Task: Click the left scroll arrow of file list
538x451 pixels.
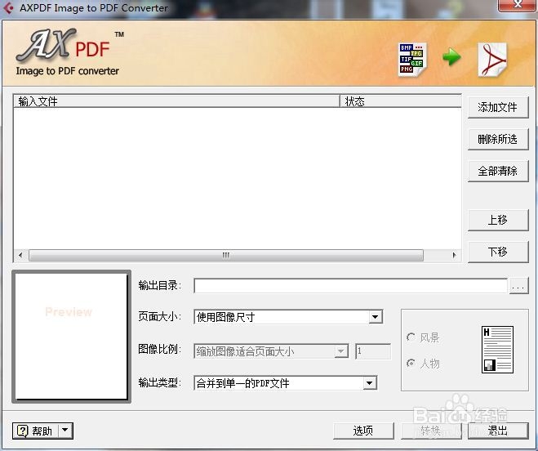Action: pyautogui.click(x=20, y=255)
